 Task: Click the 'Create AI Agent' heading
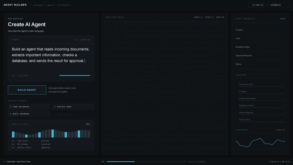coord(27,24)
